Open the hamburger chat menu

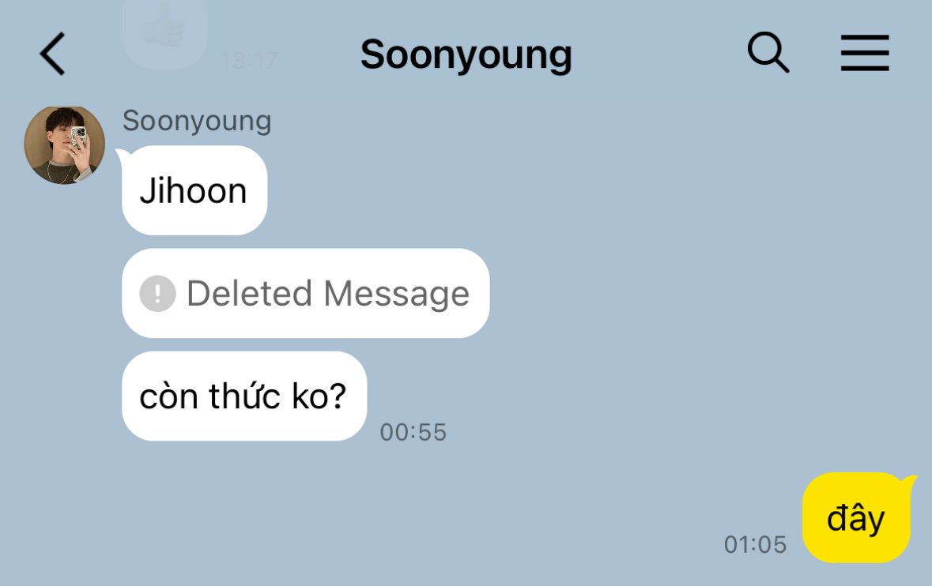point(865,53)
